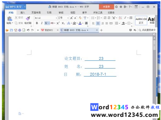
Task: Click the decrease indent icon
Action: (105, 18)
